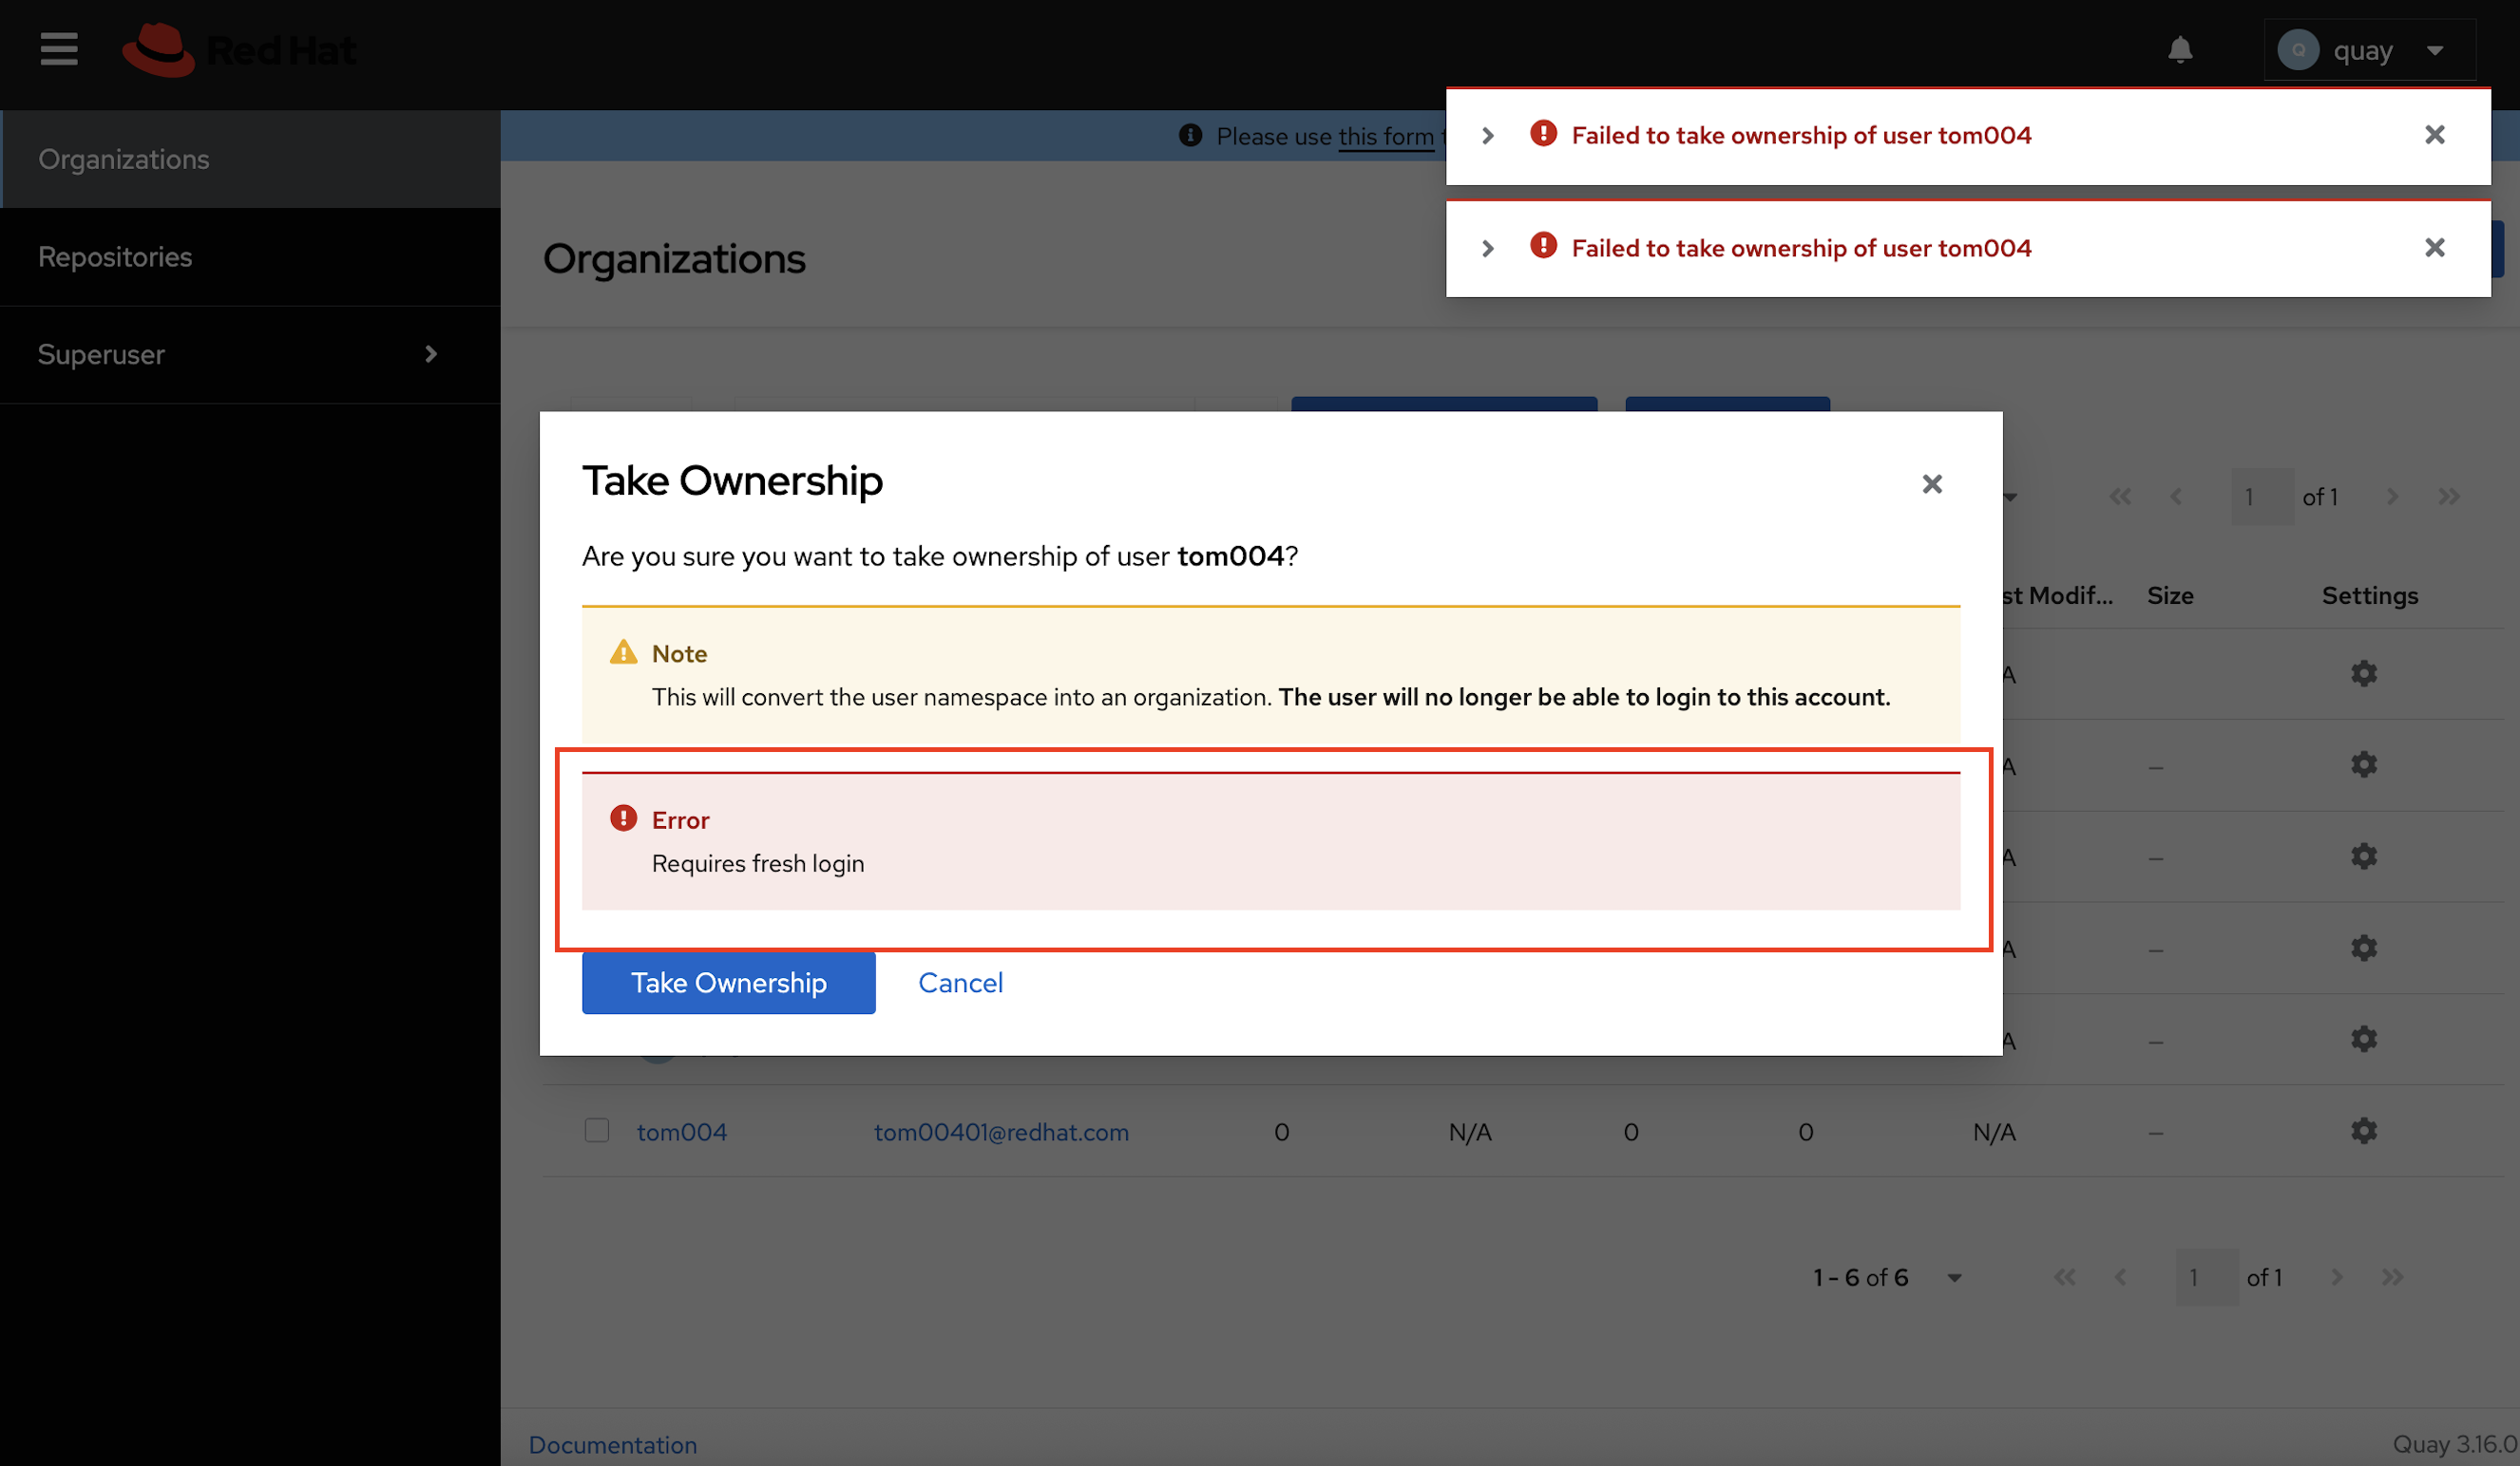Open settings gear for tom004 row
This screenshot has width=2520, height=1466.
pos(2363,1131)
